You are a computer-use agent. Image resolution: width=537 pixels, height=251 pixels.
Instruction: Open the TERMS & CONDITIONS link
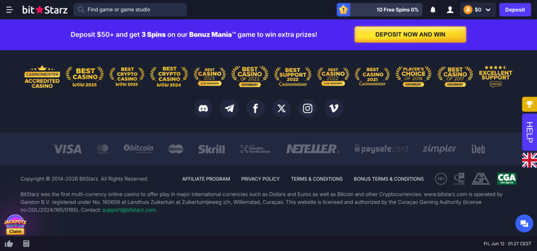(x=317, y=179)
